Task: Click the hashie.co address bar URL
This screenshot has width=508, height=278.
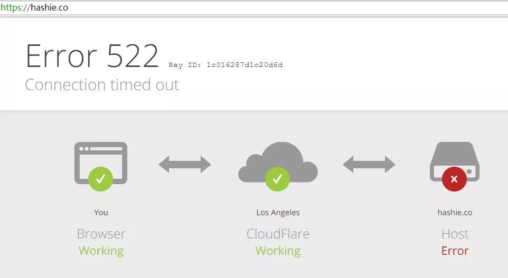Action: (x=34, y=7)
